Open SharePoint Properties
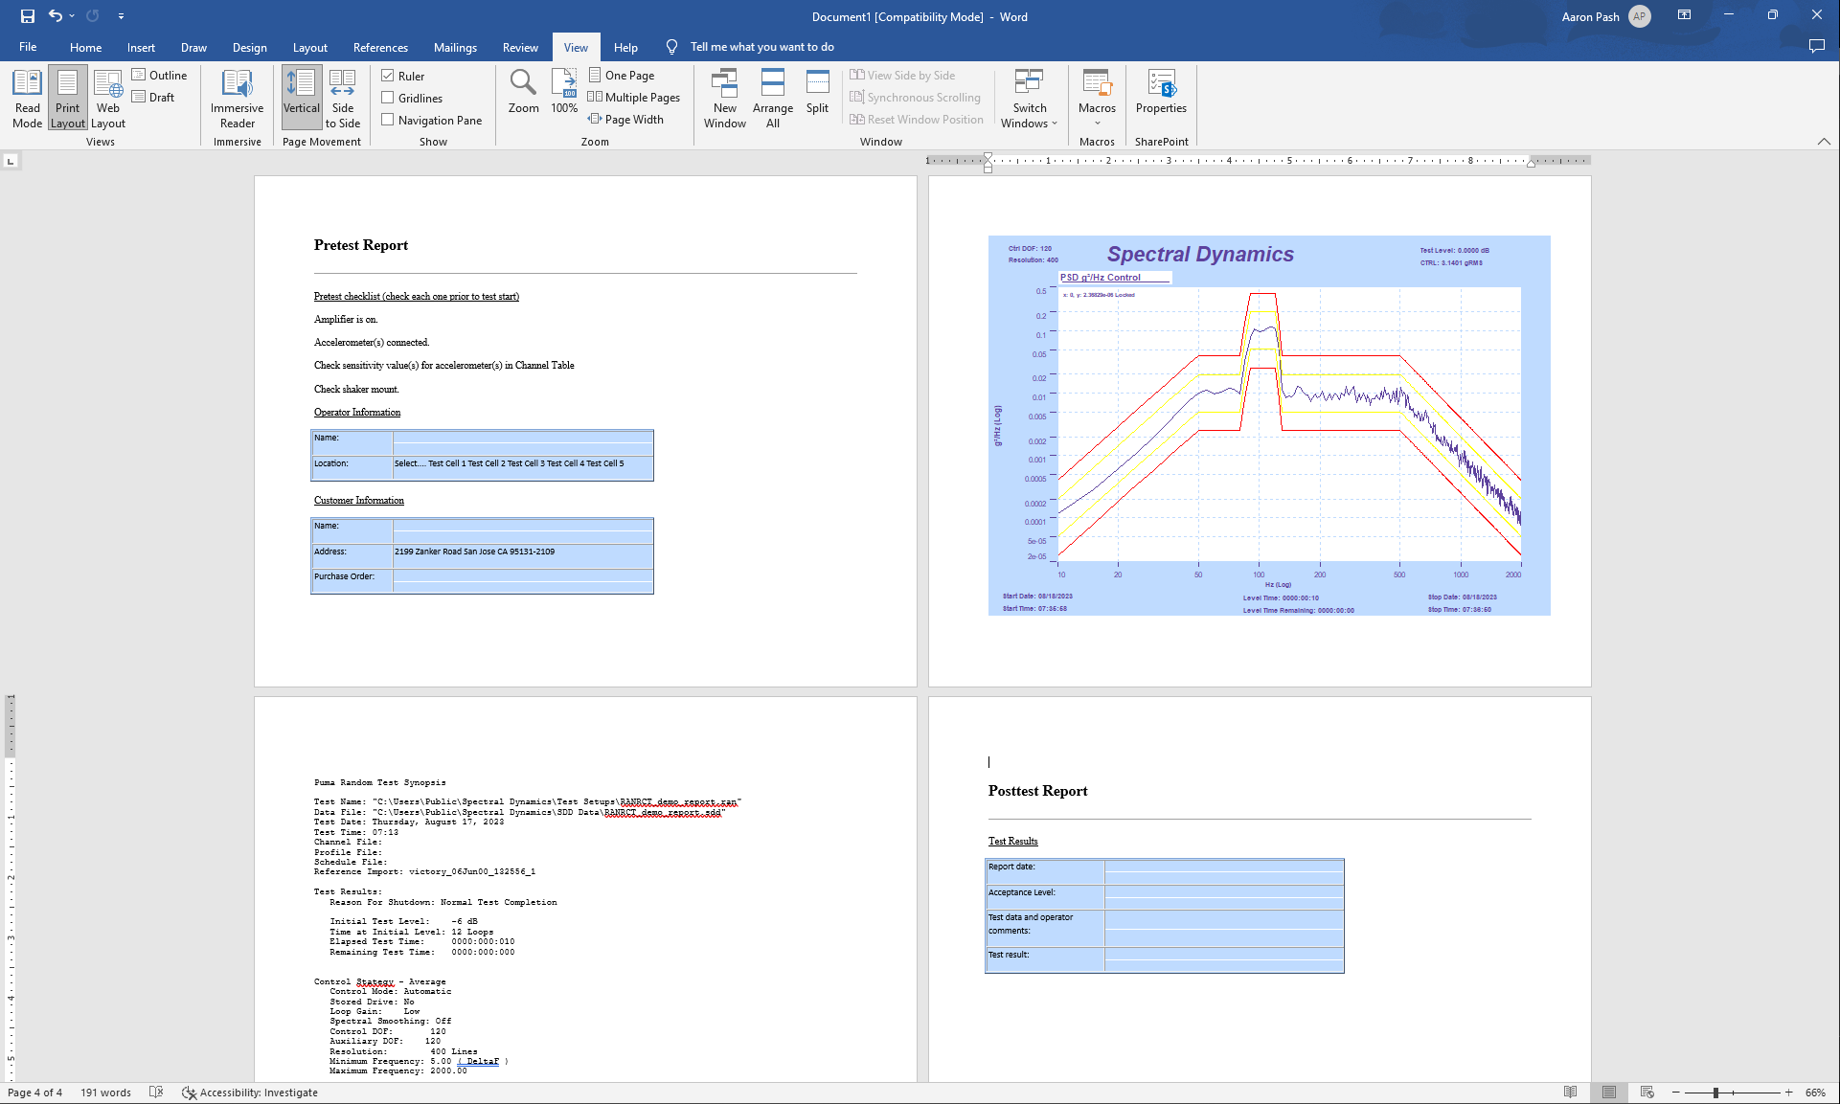Screen dimensions: 1840x1104 [1161, 92]
